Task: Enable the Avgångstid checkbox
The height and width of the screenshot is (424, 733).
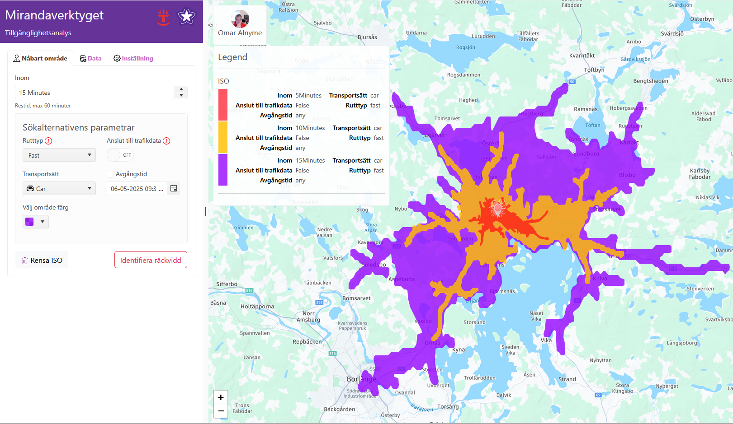Action: (x=110, y=174)
